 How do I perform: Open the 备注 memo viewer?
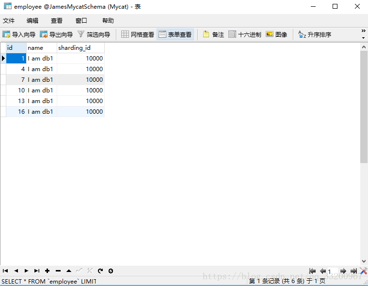(213, 34)
